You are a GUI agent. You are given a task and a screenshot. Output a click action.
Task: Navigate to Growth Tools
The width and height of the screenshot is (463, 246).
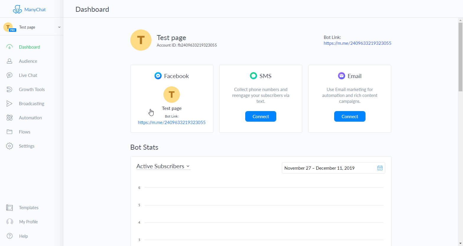click(x=32, y=90)
